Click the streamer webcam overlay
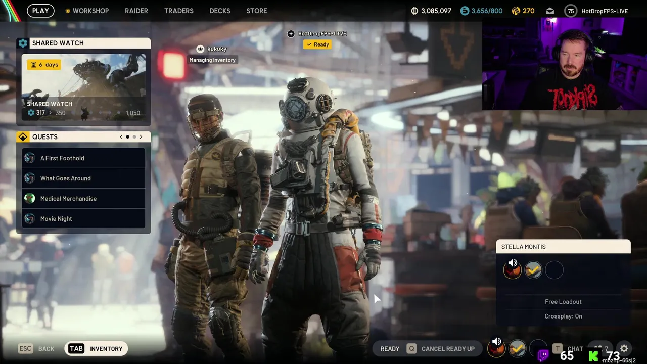 point(565,64)
